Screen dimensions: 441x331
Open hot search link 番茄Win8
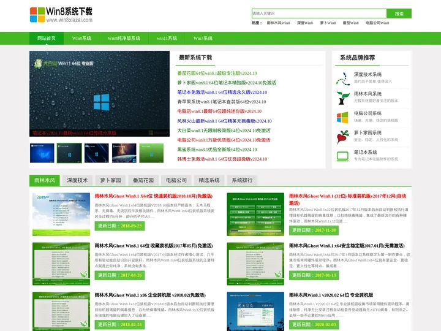350,23
